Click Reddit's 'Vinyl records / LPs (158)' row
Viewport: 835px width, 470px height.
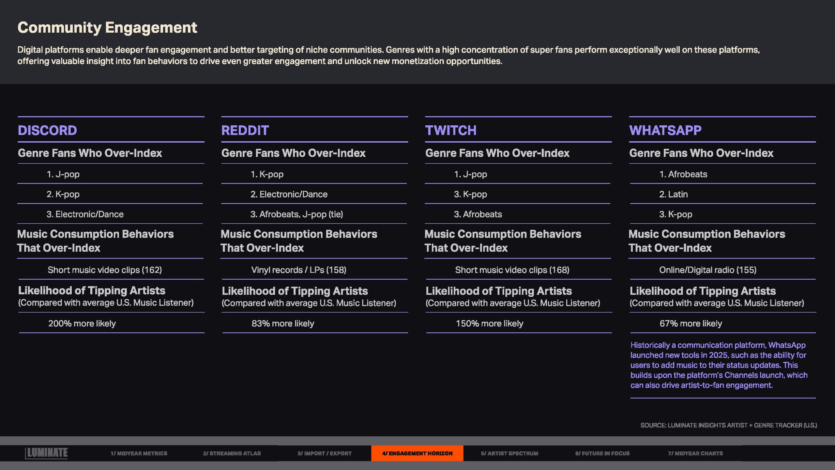coord(298,270)
